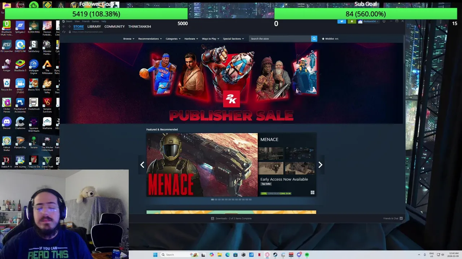Show hidden system tray icons chevron
This screenshot has height=259, width=462.
click(419, 255)
